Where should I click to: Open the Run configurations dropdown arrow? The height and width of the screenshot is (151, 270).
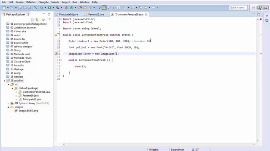(x=54, y=8)
